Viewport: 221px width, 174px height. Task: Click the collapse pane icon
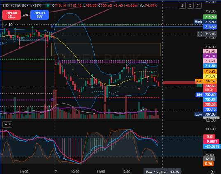tap(190, 5)
